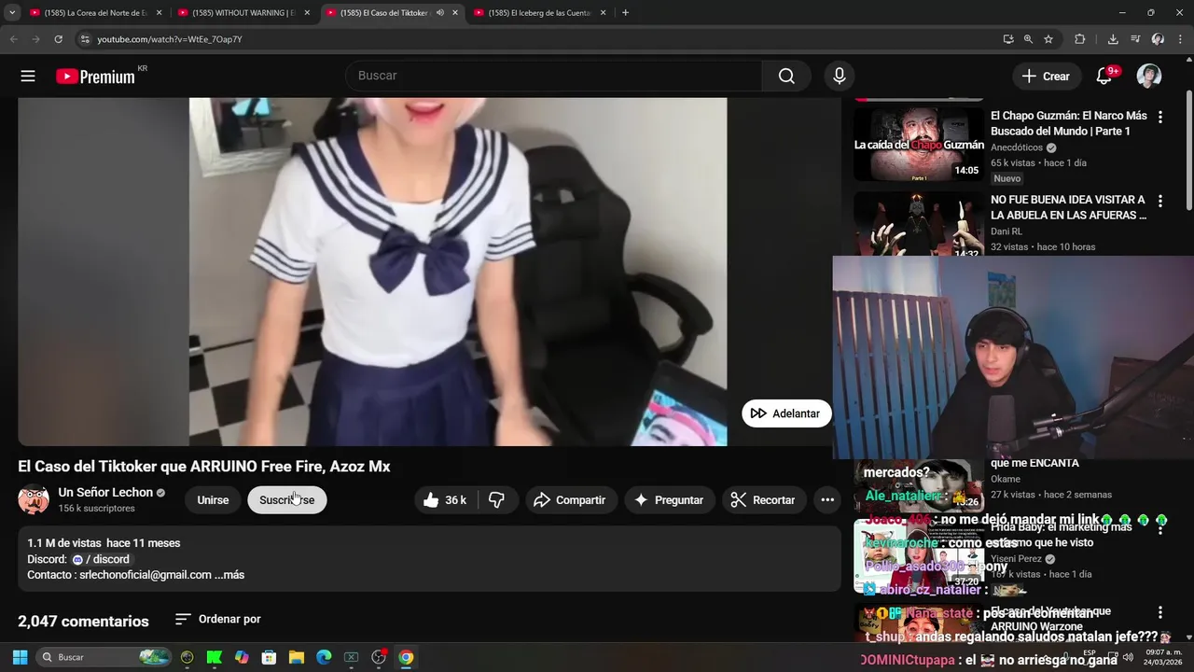This screenshot has width=1194, height=672.
Task: Open Ordenar por sorting dropdown
Action: [x=218, y=619]
